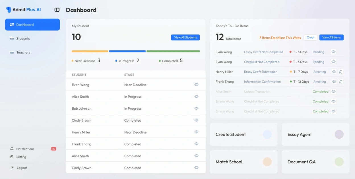Edit Frank Zhang's Information Confirmation task

click(341, 82)
